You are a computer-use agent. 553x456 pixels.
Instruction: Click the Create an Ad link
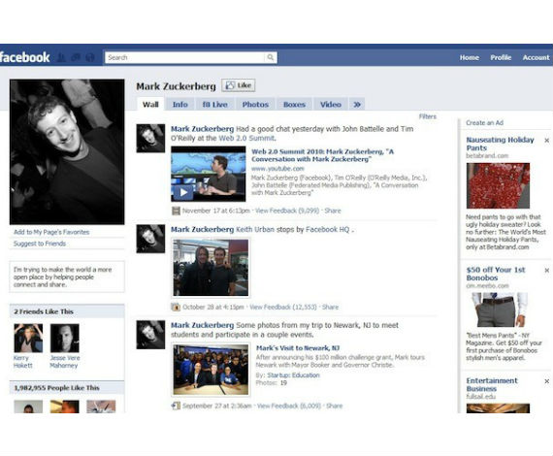484,123
